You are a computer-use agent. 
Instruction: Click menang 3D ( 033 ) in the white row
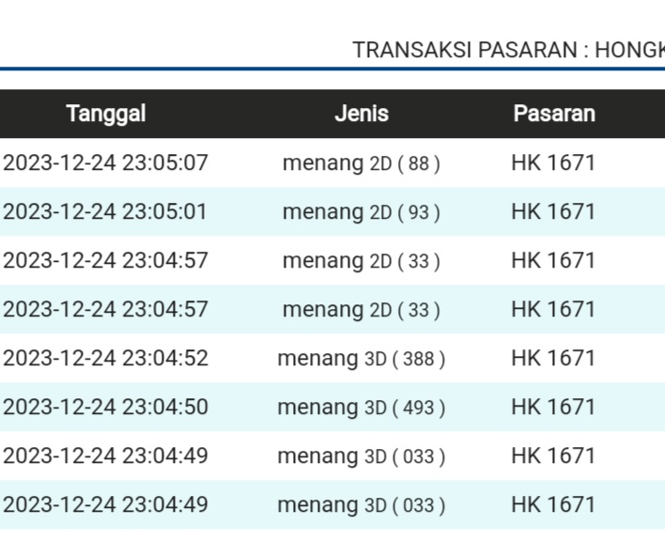point(362,456)
